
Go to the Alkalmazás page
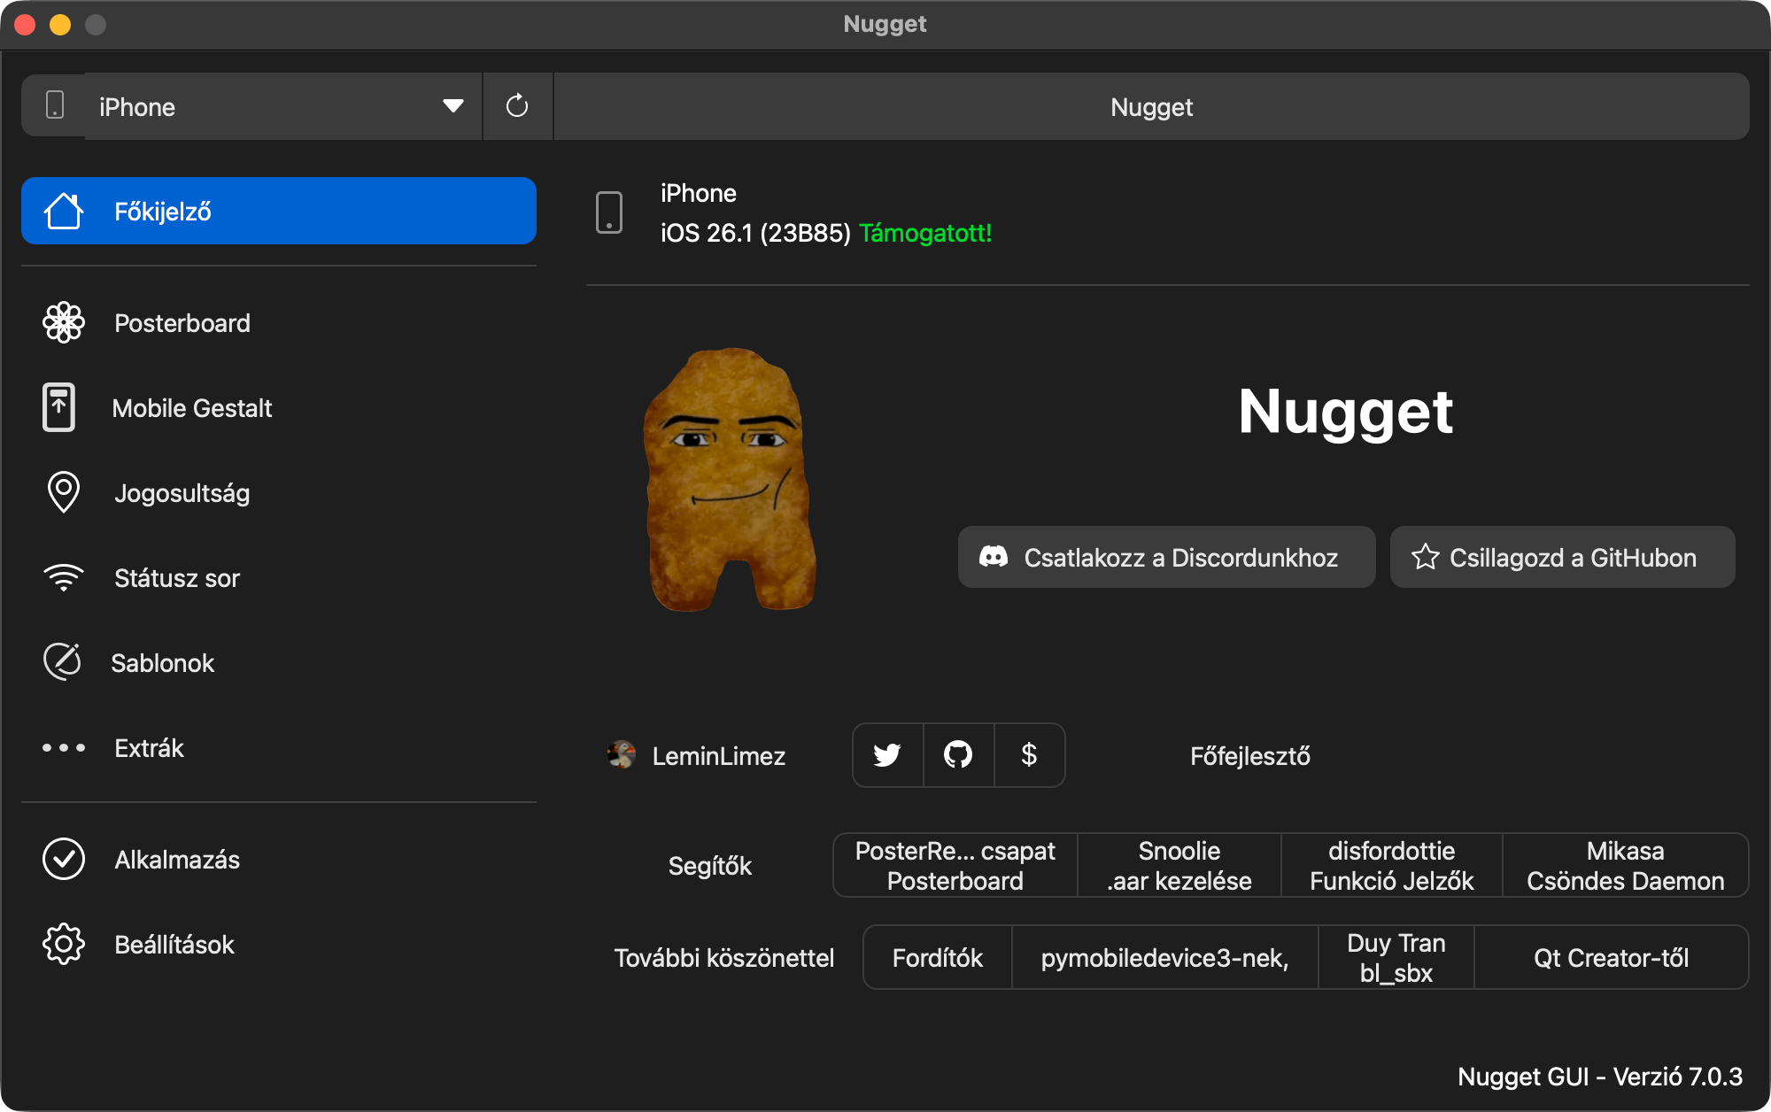(177, 860)
